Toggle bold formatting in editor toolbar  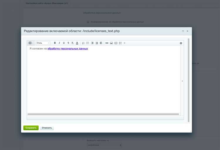pyautogui.click(x=55, y=43)
